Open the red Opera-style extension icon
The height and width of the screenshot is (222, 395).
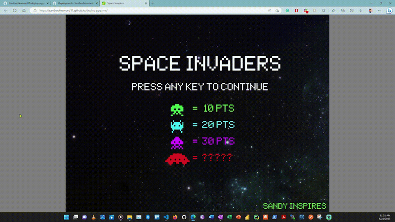(x=297, y=10)
